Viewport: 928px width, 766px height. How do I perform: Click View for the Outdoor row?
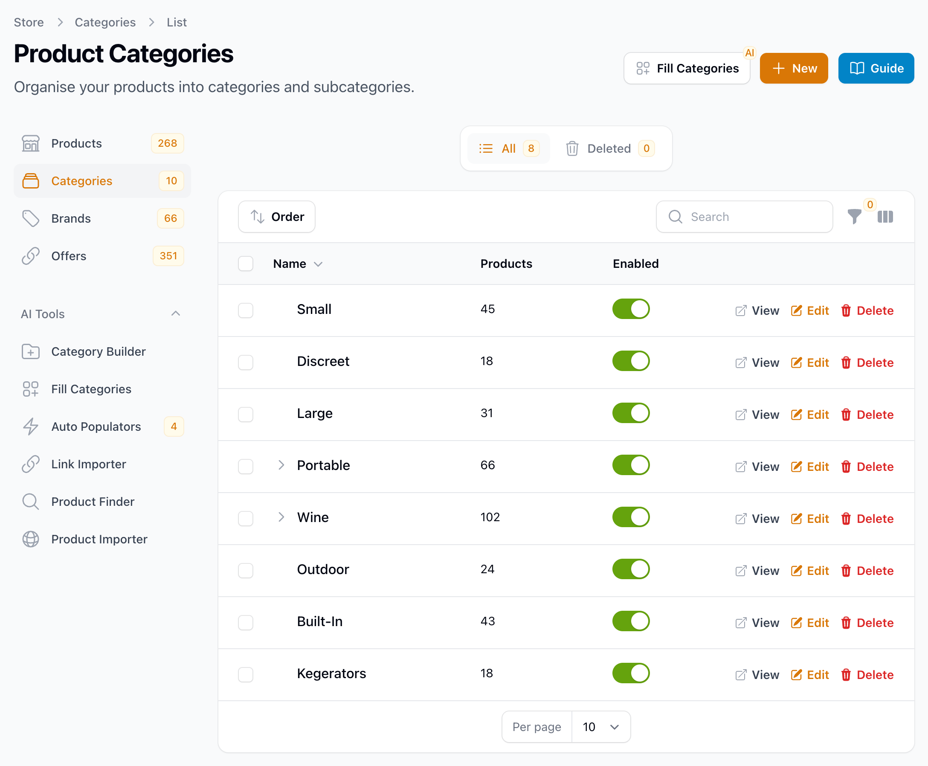click(x=757, y=571)
